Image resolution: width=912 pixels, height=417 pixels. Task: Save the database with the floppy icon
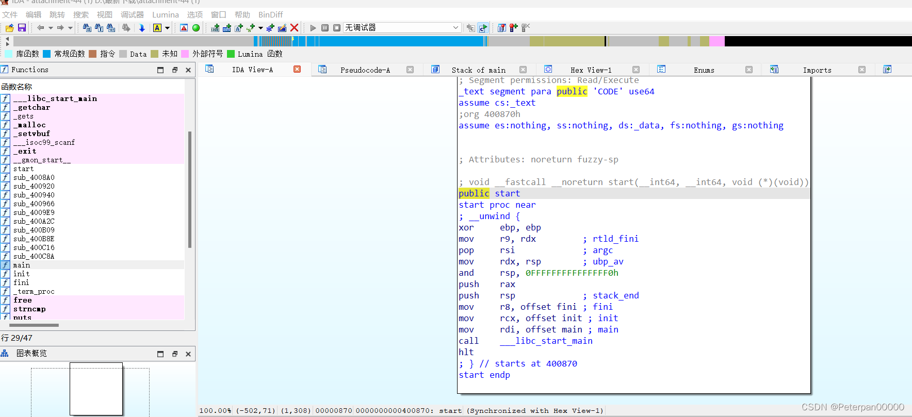coord(22,28)
